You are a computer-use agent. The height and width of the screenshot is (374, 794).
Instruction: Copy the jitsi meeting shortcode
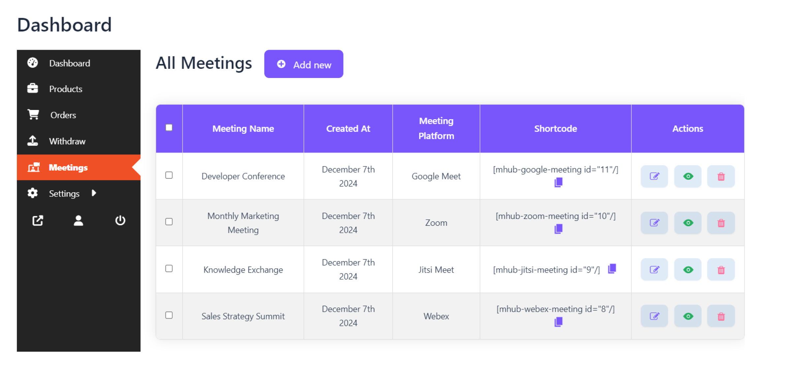(x=612, y=269)
